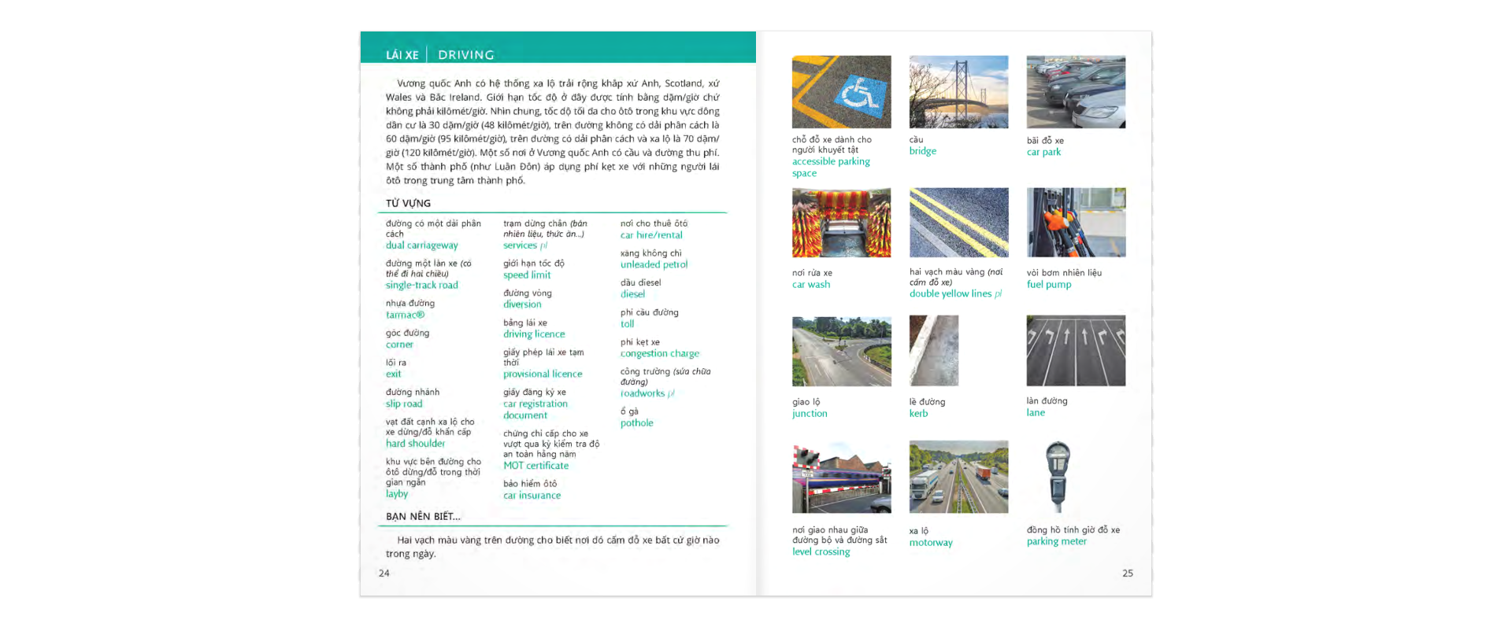Image resolution: width=1512 pixels, height=627 pixels.
Task: Click the DRIVING header title
Action: (466, 55)
